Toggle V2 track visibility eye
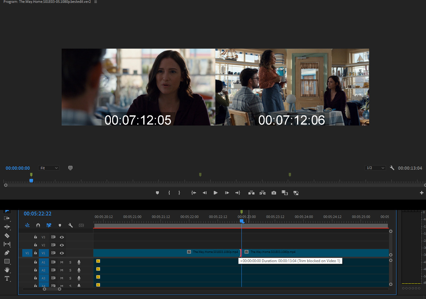426x299 pixels. pos(62,245)
